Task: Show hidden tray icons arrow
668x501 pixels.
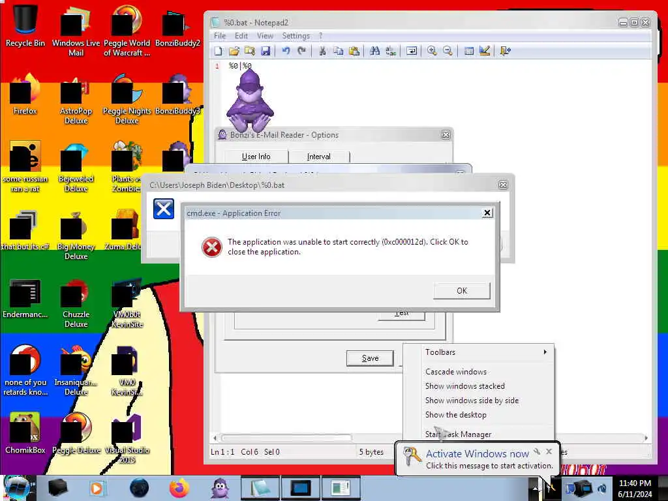Action: click(x=534, y=488)
